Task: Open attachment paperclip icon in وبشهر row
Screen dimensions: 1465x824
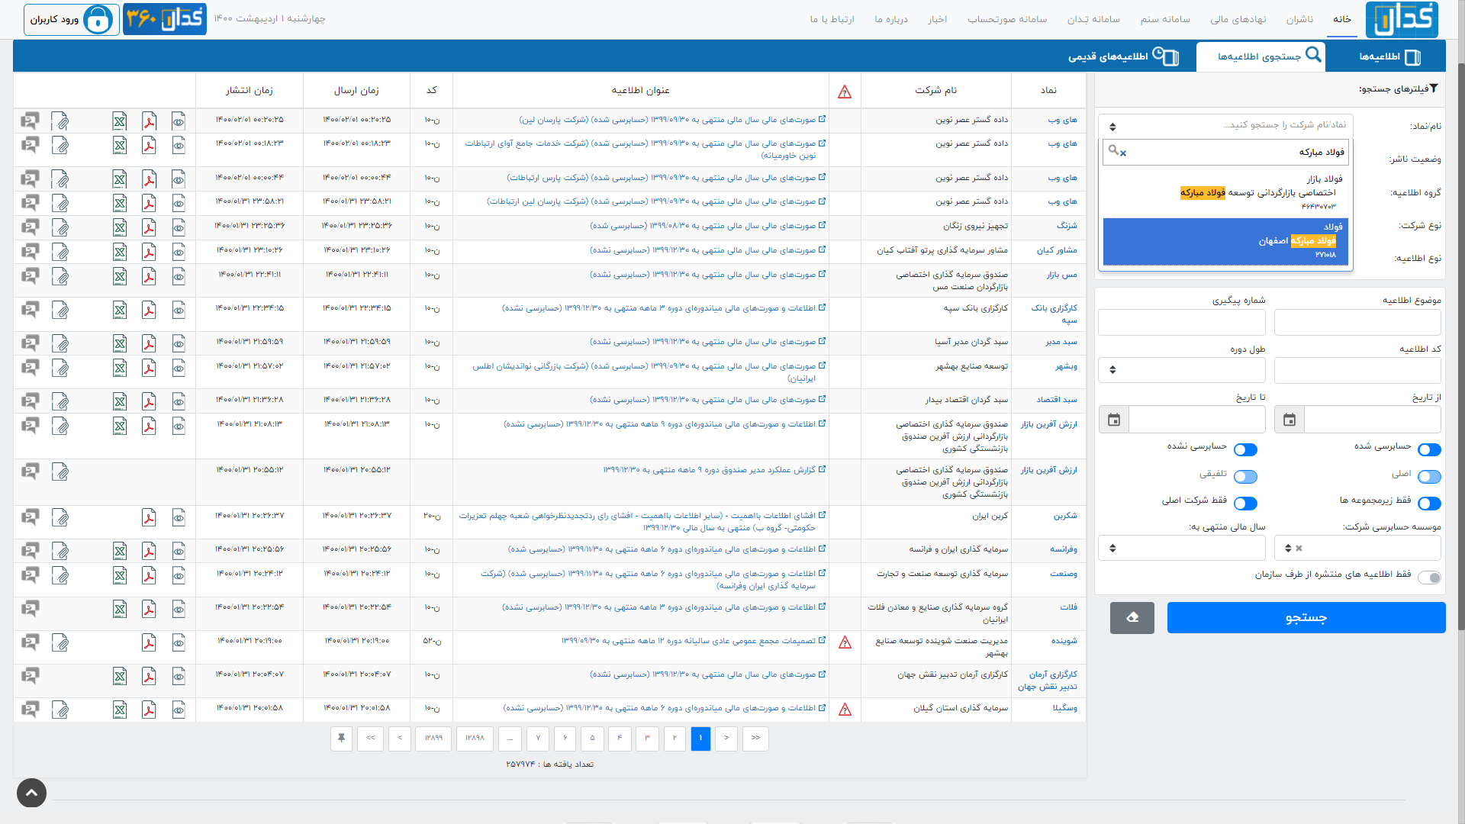Action: [60, 368]
